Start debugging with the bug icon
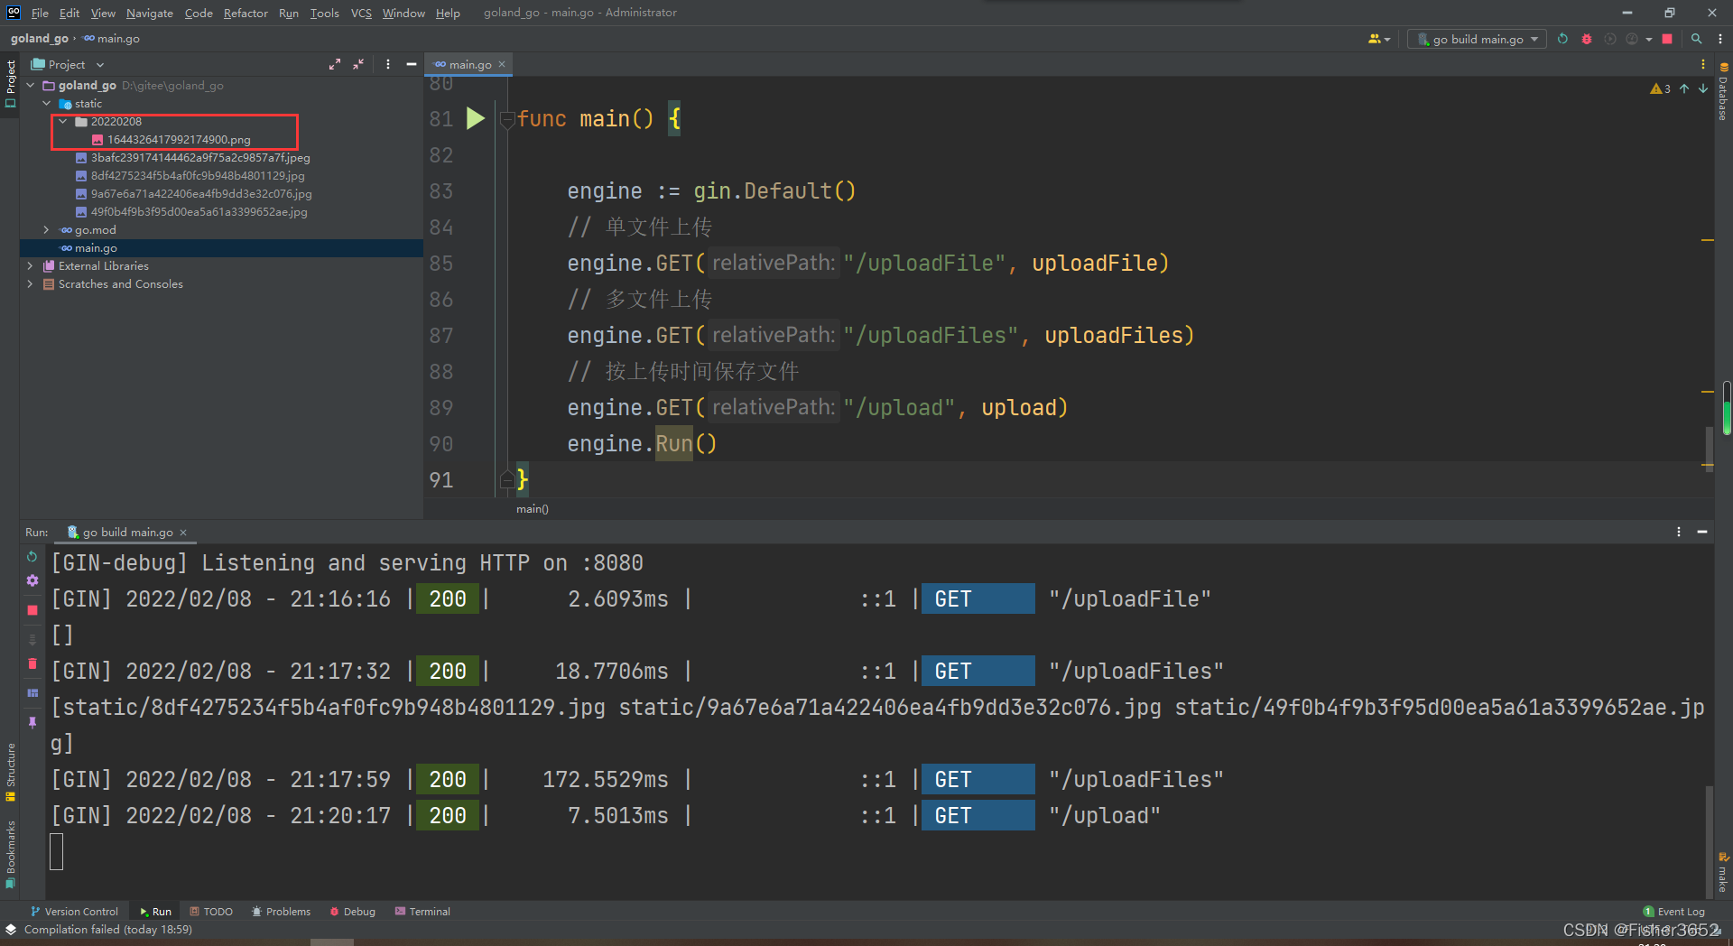 (x=1586, y=39)
